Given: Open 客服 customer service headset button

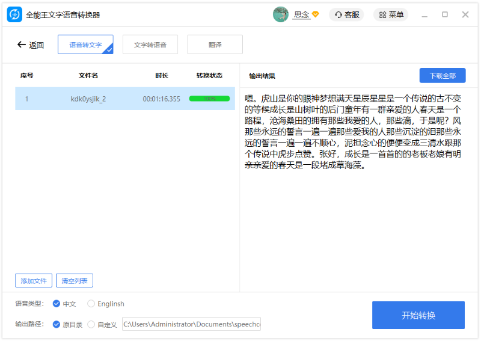Looking at the screenshot, I should (x=346, y=14).
